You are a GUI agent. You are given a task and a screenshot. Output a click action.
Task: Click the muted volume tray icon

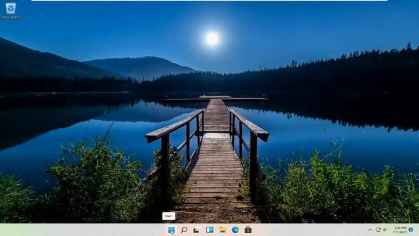click(385, 229)
